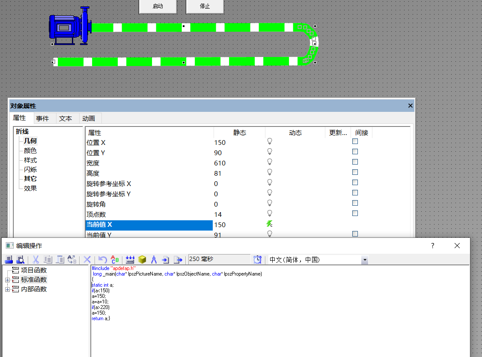Screen dimensions: 482x357
Task: Click the tag selection icon in the editor toolbar
Action: pyautogui.click(x=130, y=260)
